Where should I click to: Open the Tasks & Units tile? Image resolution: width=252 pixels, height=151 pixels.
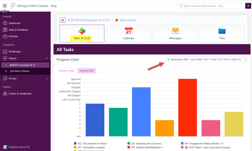pos(82,33)
